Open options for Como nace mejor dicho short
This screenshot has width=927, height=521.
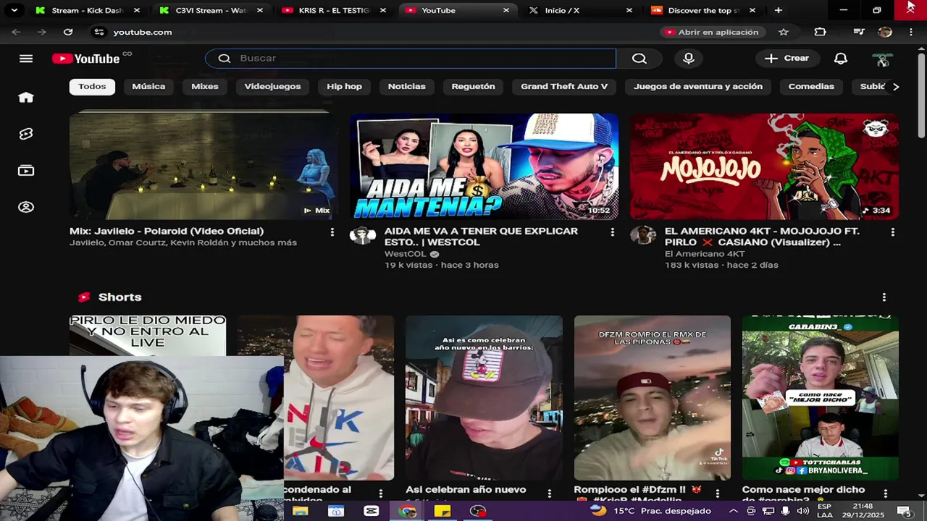pos(885,494)
